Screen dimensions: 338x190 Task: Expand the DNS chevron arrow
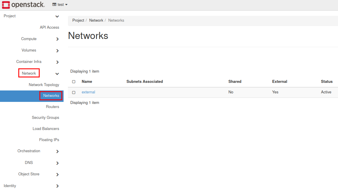click(57, 163)
